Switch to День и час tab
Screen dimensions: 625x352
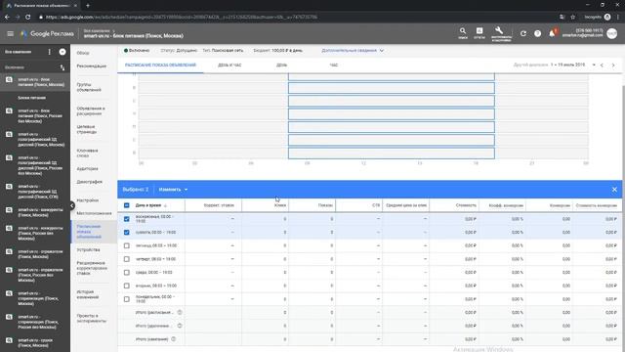229,66
